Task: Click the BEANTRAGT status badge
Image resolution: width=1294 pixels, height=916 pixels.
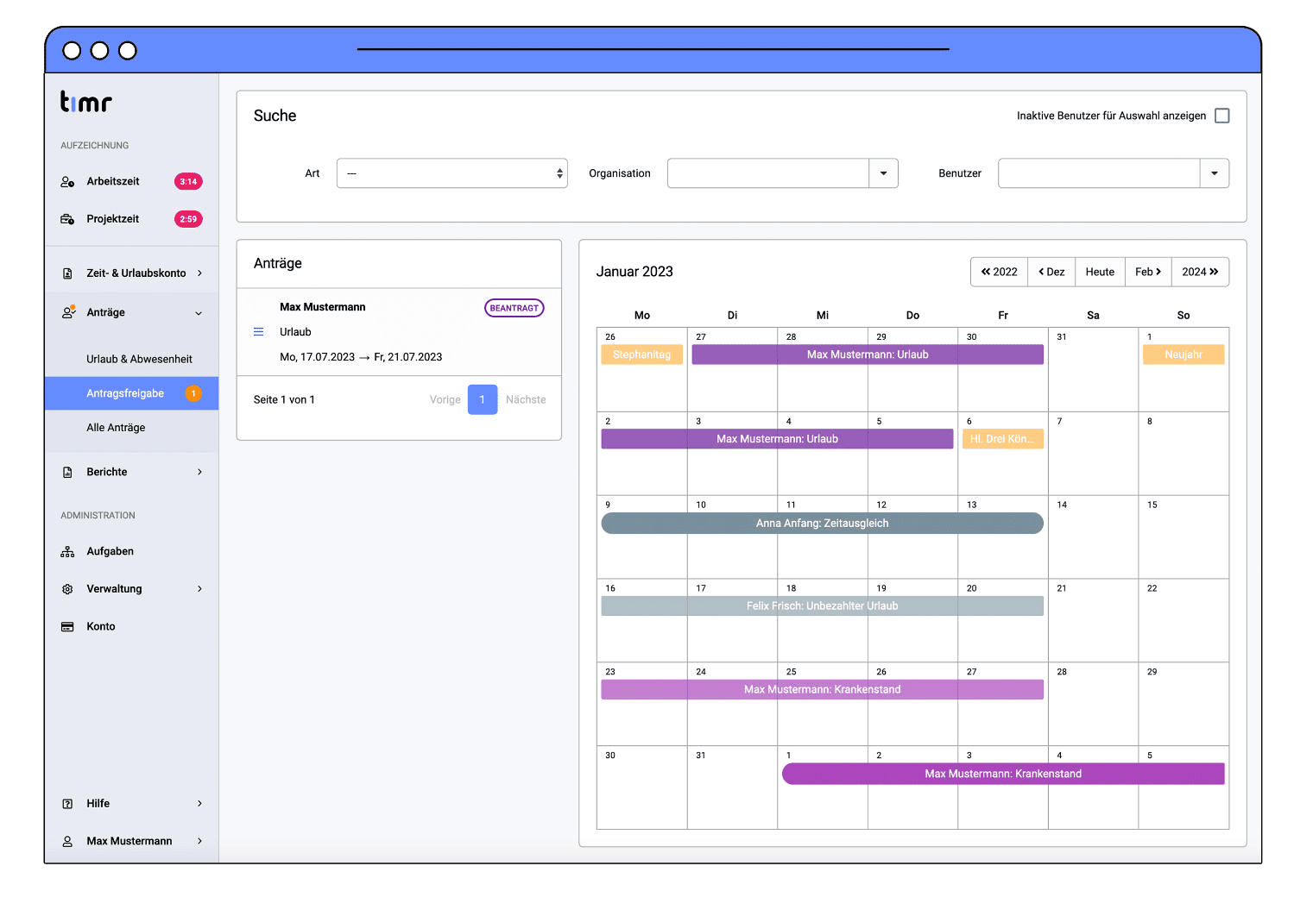Action: click(514, 308)
